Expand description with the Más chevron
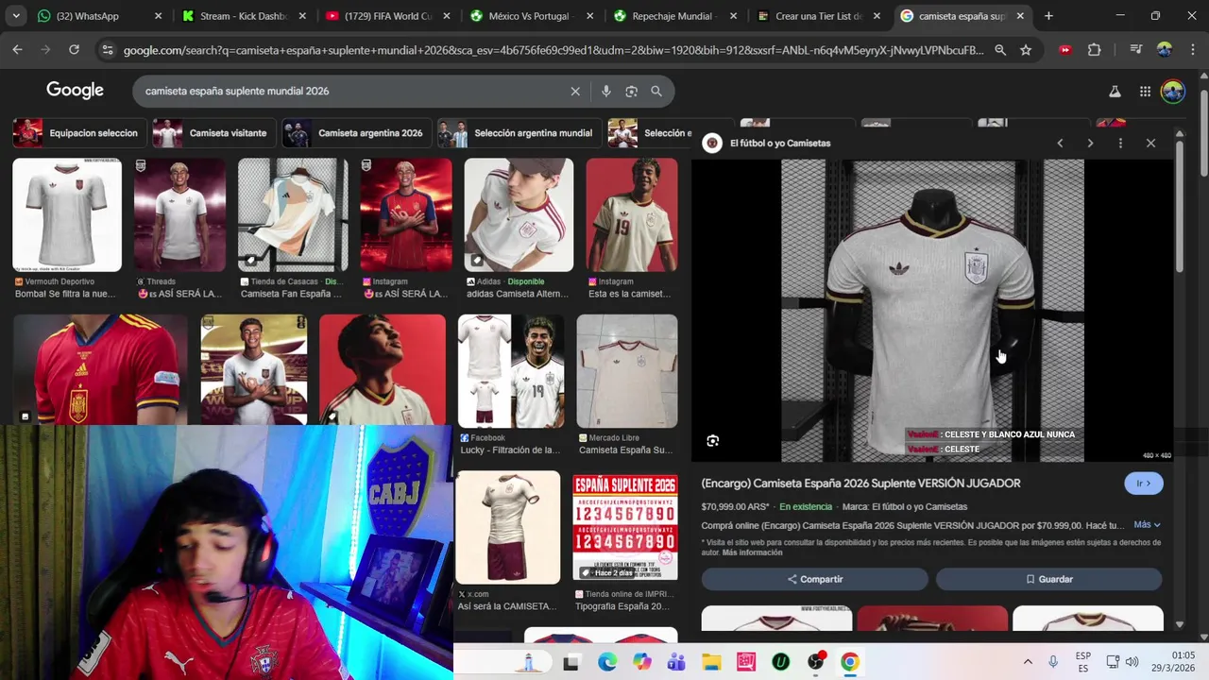Viewport: 1209px width, 680px height. pyautogui.click(x=1147, y=525)
